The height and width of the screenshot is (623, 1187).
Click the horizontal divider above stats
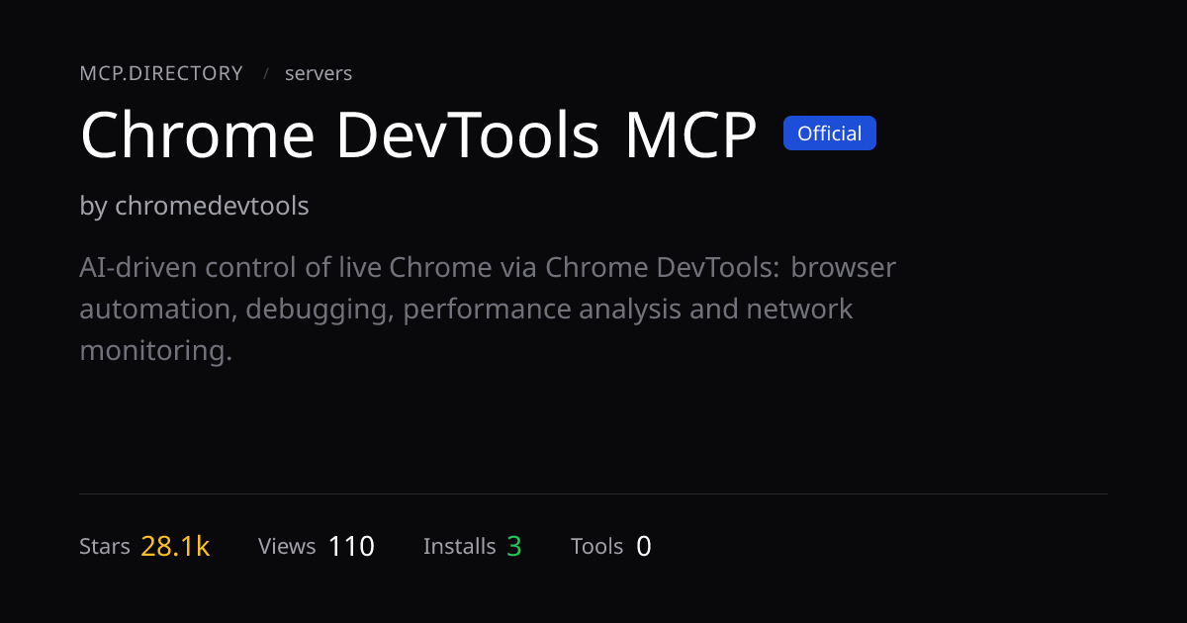[593, 493]
